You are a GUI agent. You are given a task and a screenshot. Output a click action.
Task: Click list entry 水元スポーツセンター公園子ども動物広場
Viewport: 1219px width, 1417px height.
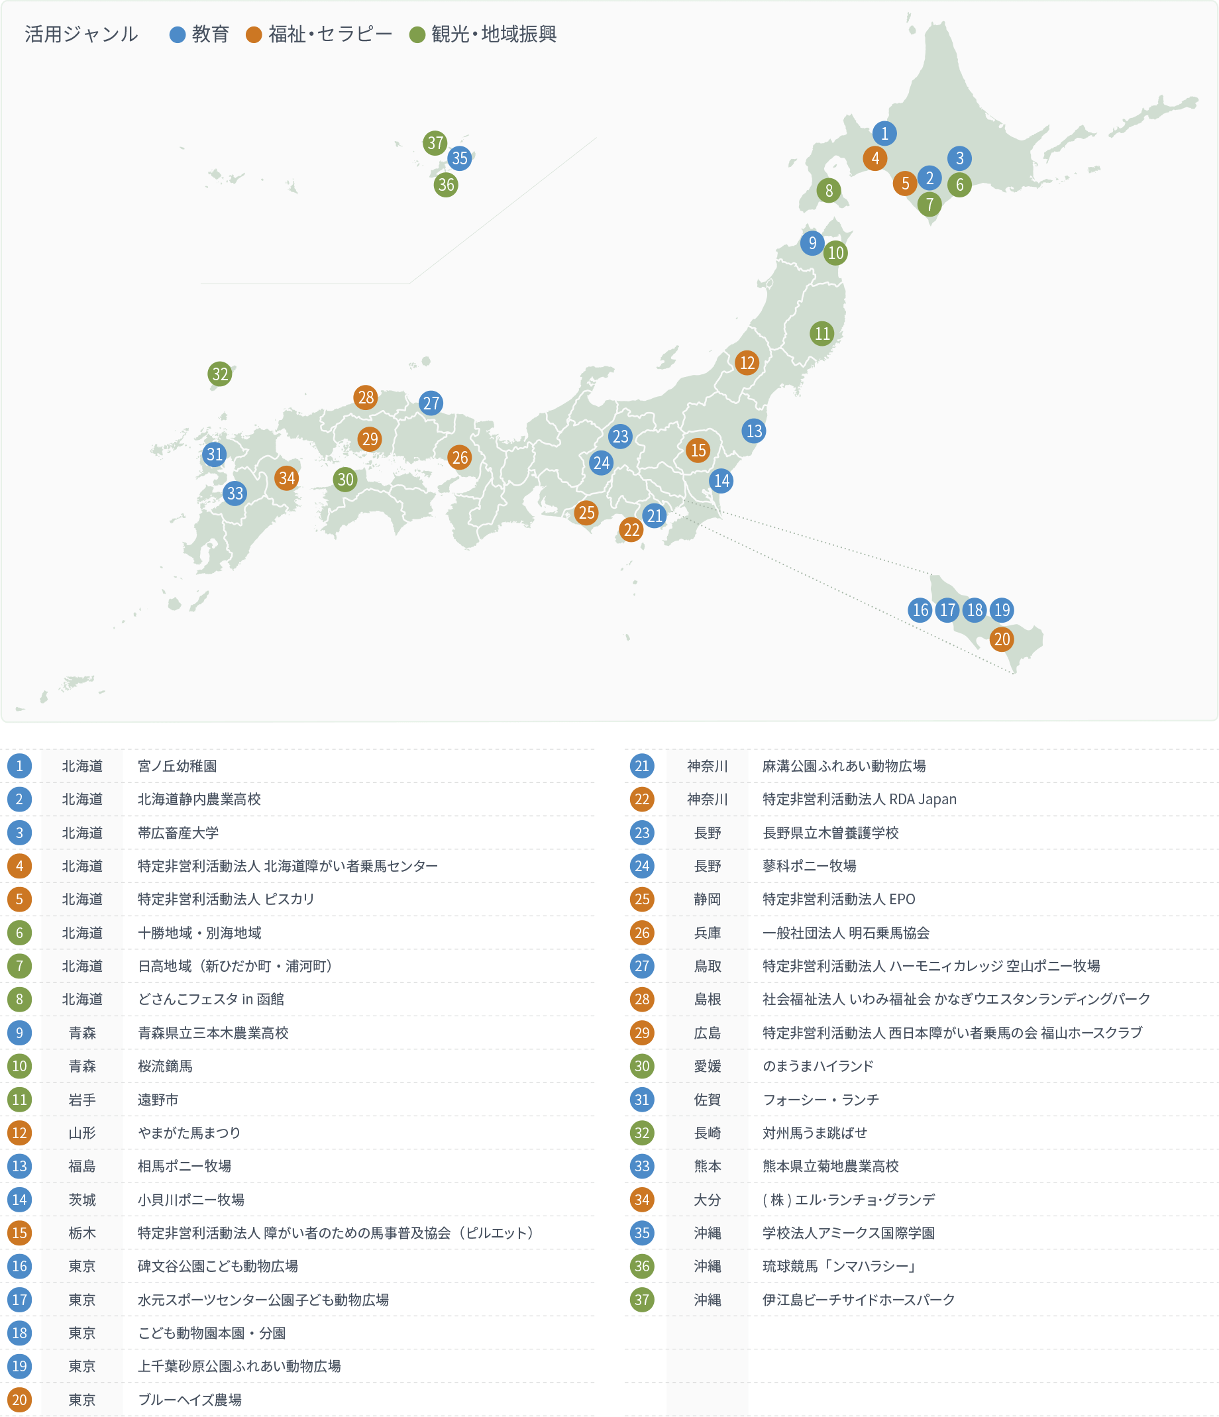coord(264,1299)
